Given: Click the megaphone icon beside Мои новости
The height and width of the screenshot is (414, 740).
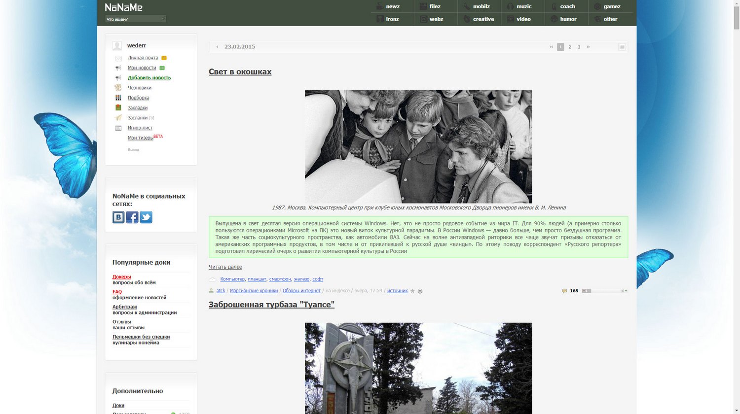Looking at the screenshot, I should tap(118, 68).
